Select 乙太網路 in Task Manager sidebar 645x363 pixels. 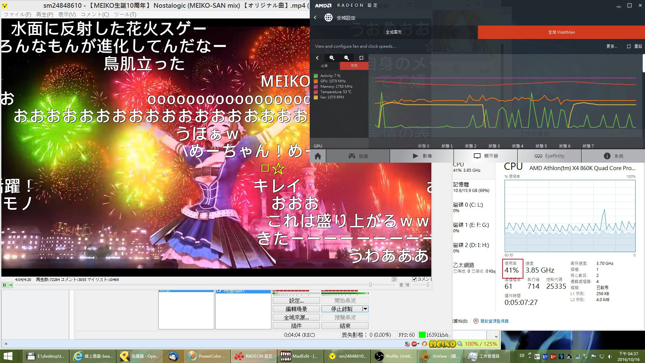pos(473,268)
